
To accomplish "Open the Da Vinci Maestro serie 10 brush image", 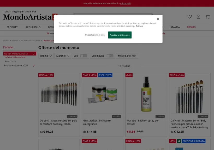I will [x=59, y=94].
